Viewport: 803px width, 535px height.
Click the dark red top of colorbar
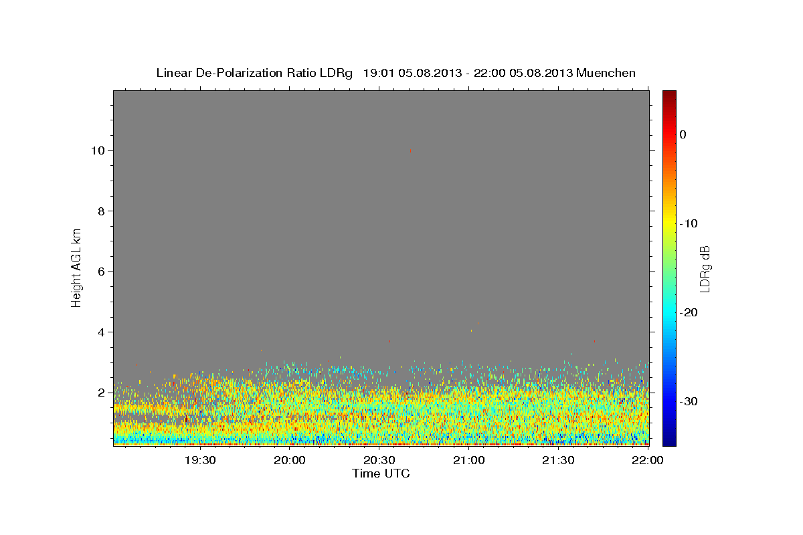coord(669,96)
